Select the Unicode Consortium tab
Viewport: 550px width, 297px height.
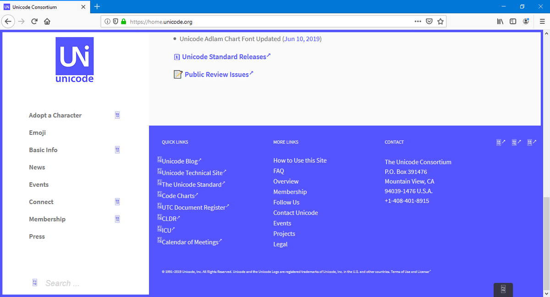(x=45, y=7)
